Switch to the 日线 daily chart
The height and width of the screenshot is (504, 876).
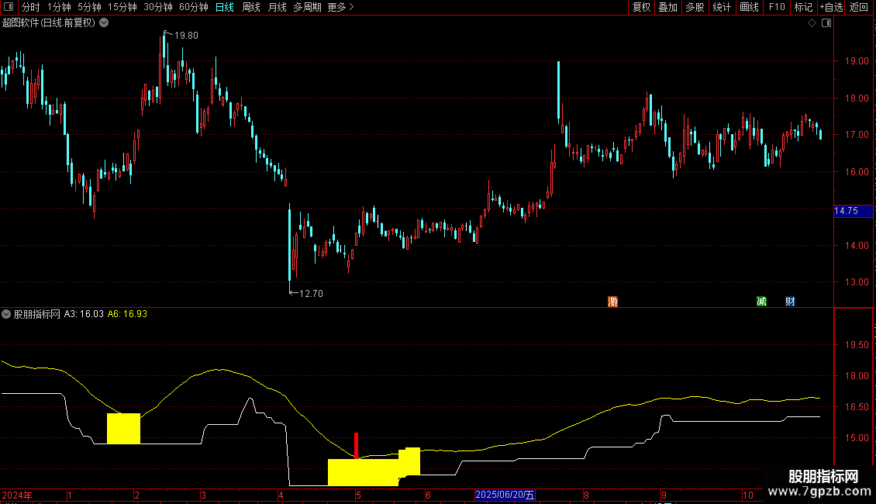pos(225,7)
